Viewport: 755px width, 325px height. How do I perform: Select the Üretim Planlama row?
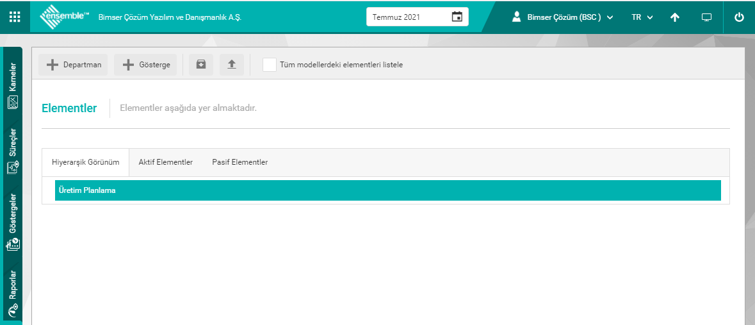pos(387,190)
